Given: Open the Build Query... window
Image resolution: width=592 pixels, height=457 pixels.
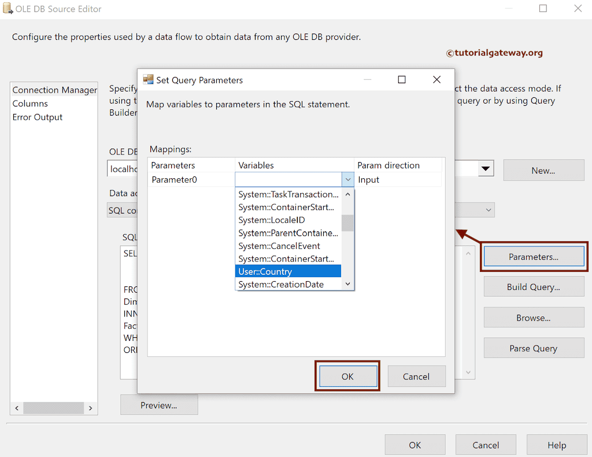Looking at the screenshot, I should point(534,286).
